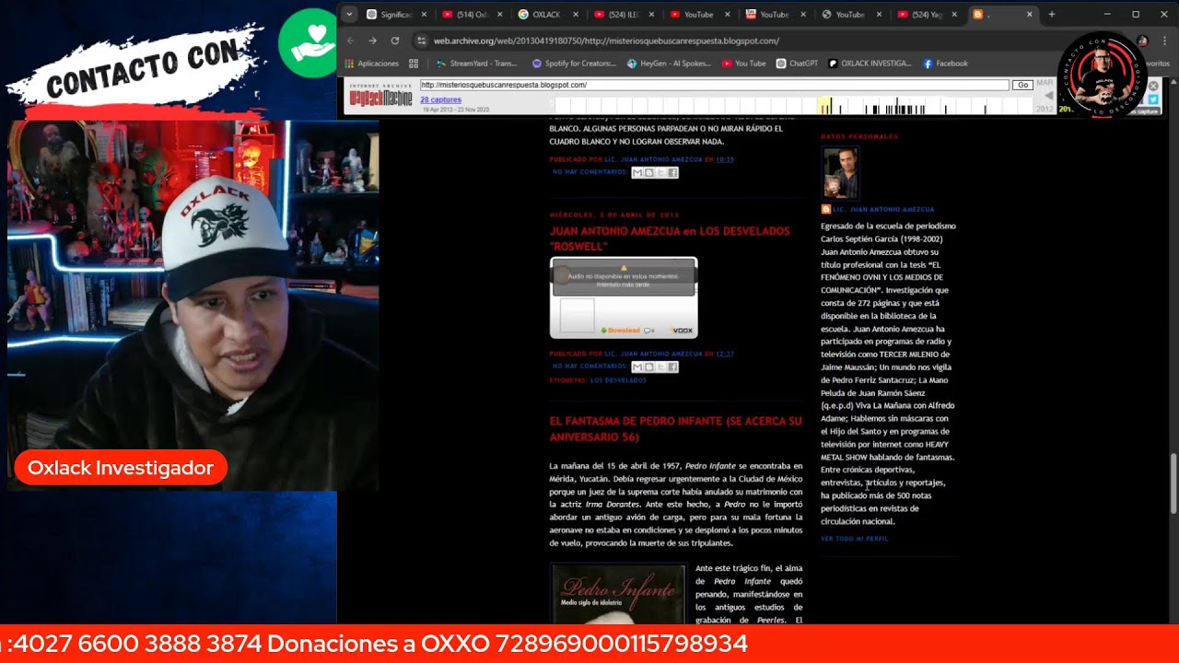1179x663 pixels.
Task: Click the author profile photo in sidebar
Action: tap(840, 173)
